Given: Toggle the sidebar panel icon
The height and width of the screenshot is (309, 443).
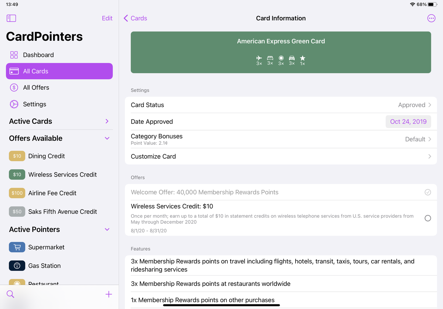Looking at the screenshot, I should coord(11,18).
